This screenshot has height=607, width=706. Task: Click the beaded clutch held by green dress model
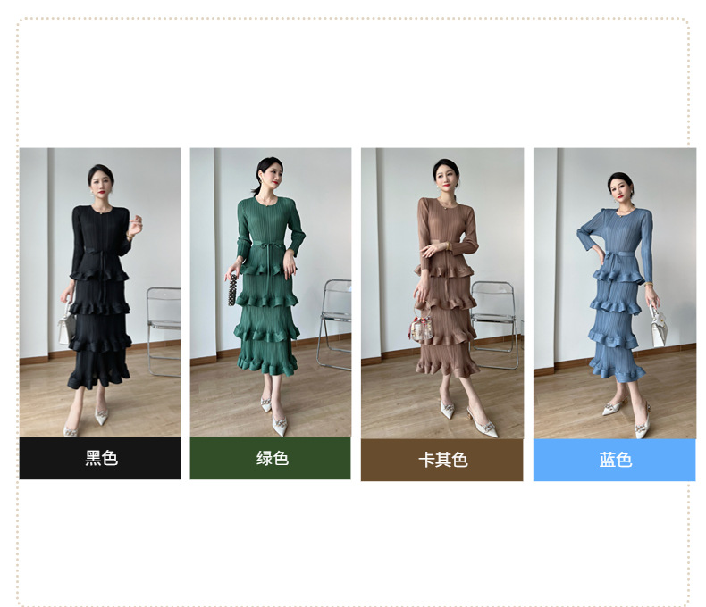232,290
